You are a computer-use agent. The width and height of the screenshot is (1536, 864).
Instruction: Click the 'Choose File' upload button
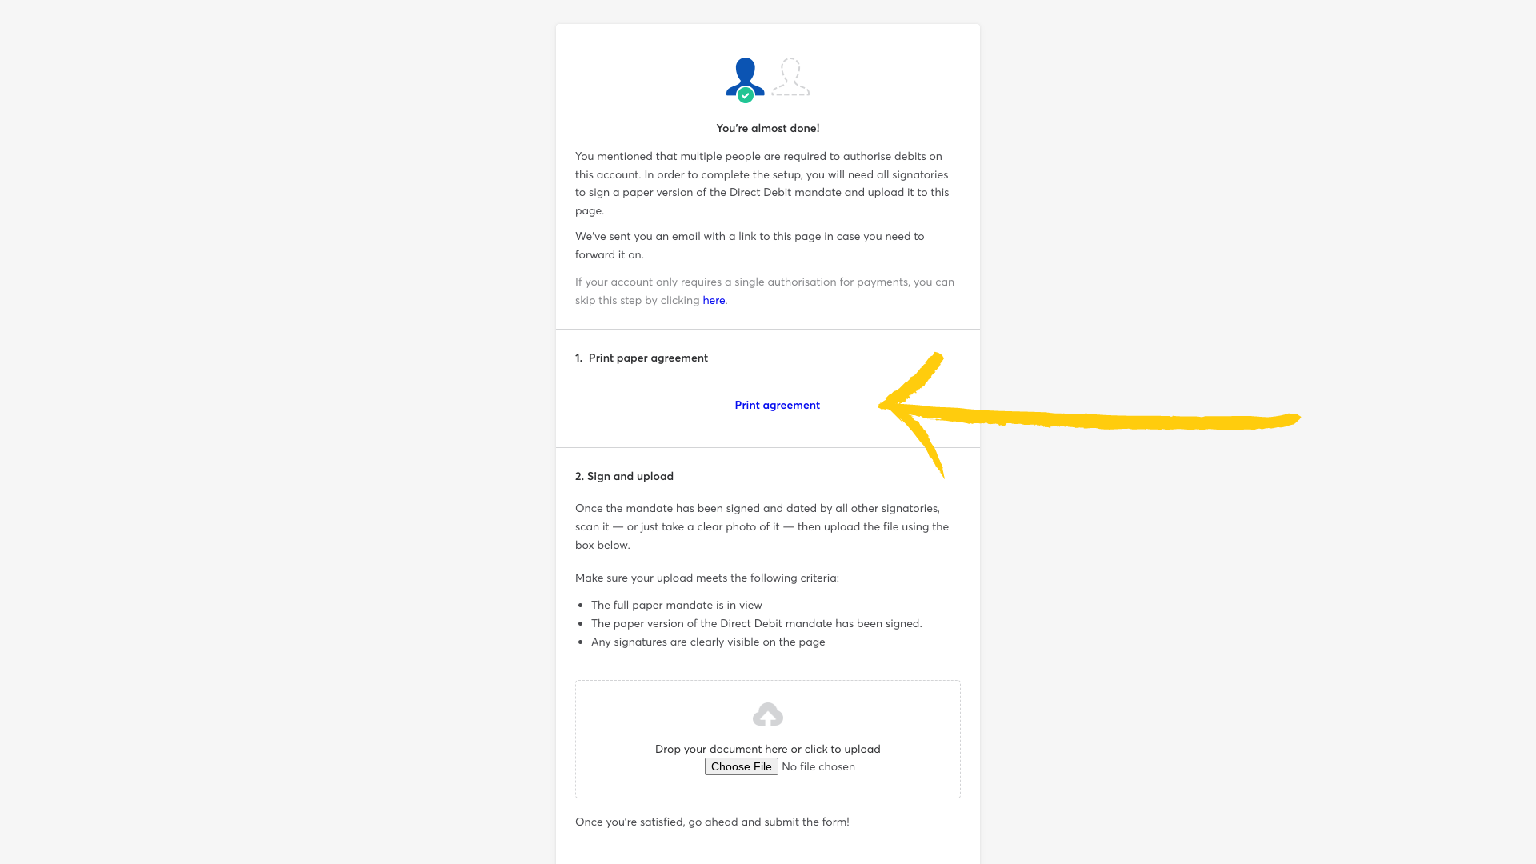[x=741, y=766]
